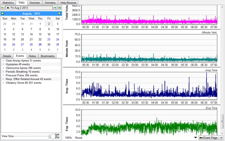Expand Clear Airway Apnea events

[x=3, y=61]
